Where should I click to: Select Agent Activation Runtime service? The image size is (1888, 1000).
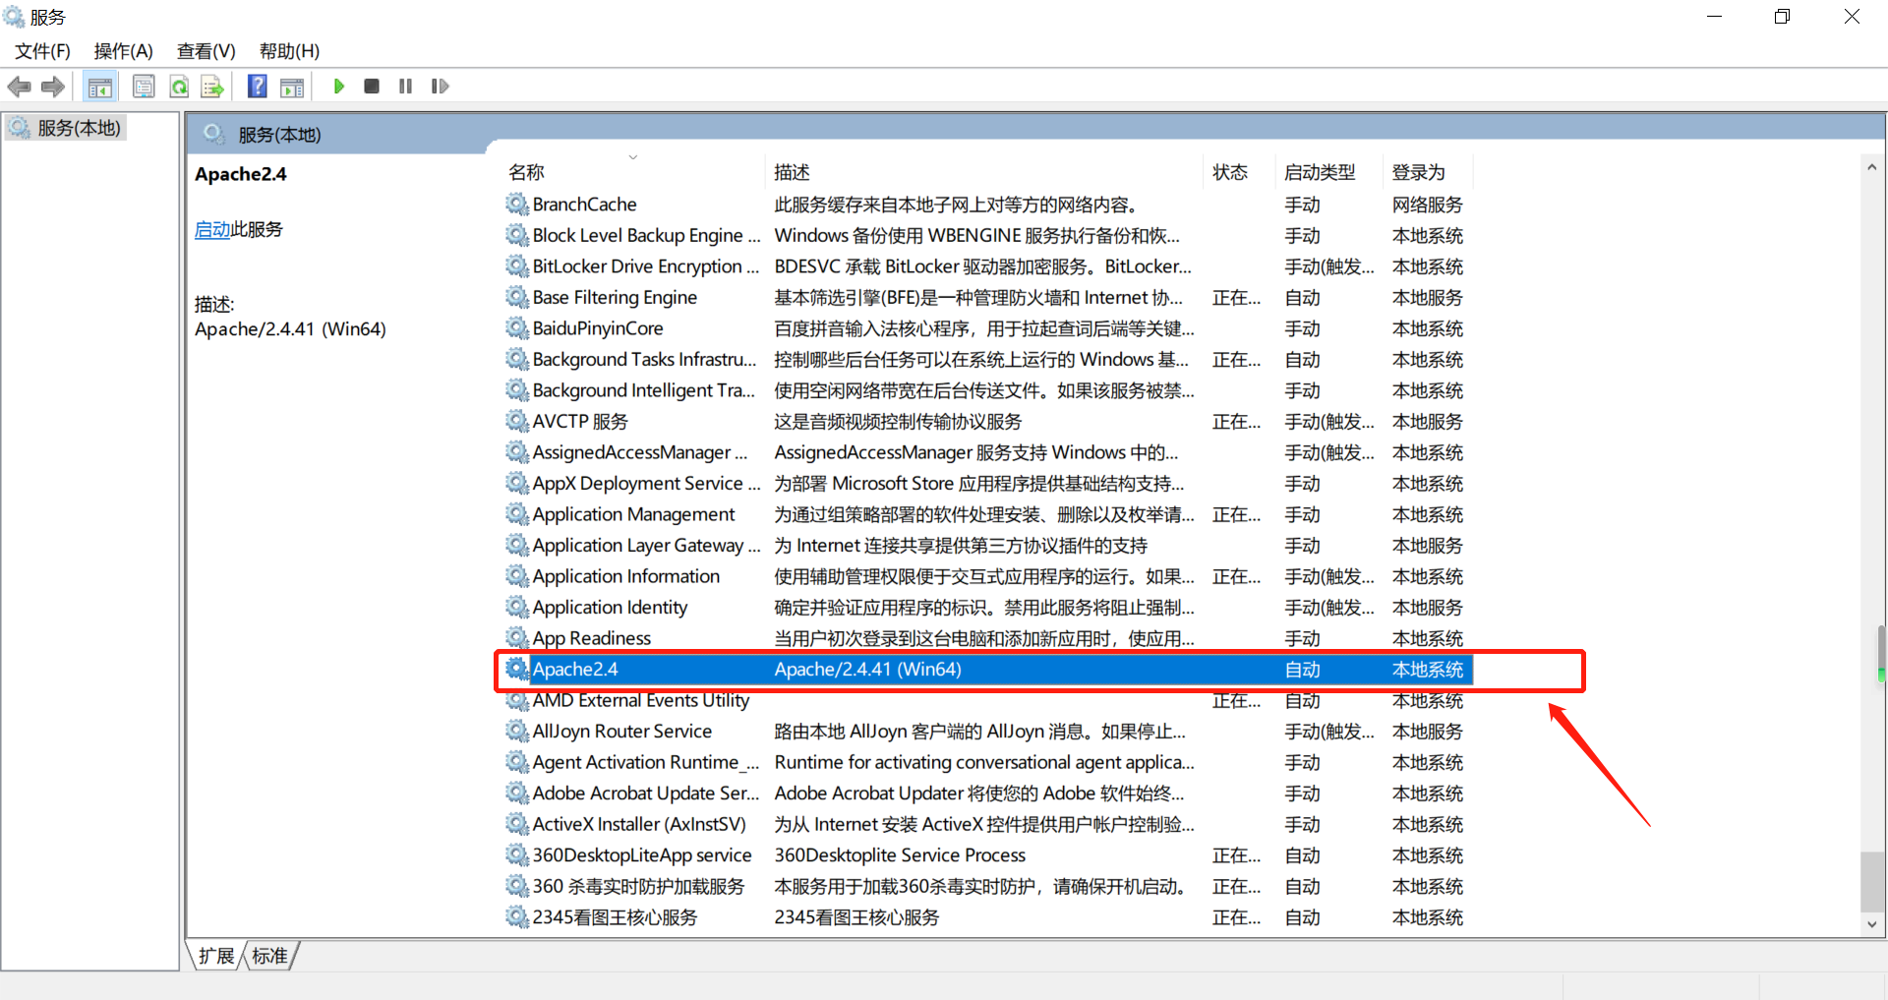[x=987, y=762]
